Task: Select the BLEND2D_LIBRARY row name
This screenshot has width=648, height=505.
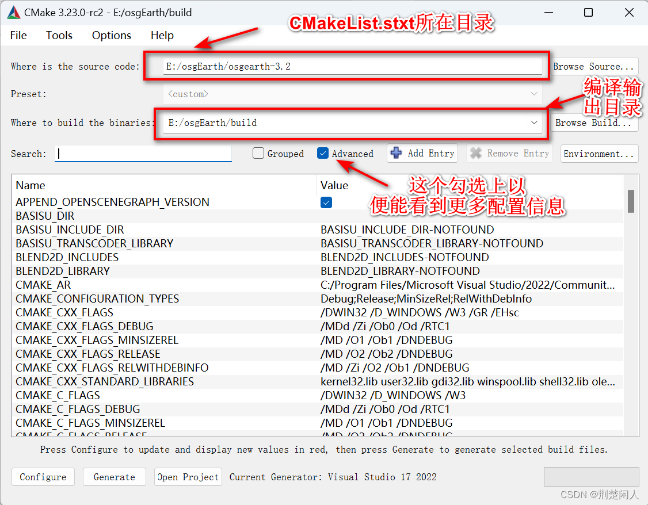Action: (x=63, y=271)
